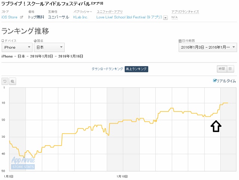Click the globe icon beside 国名 label
The width and height of the screenshot is (239, 180).
pyautogui.click(x=35, y=41)
